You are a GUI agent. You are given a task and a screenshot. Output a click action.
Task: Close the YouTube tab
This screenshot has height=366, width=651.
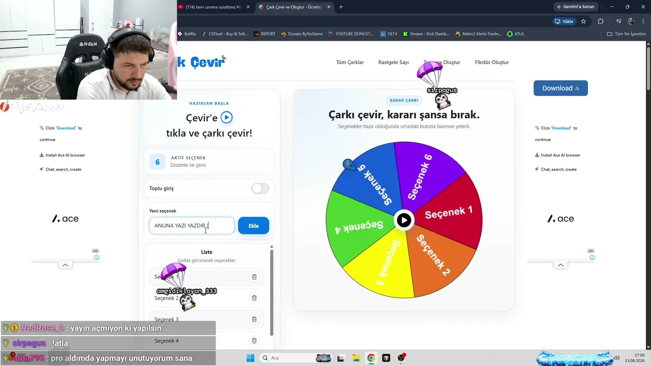pyautogui.click(x=248, y=7)
